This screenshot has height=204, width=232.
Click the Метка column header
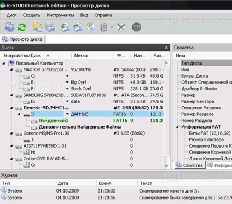coord(92,56)
